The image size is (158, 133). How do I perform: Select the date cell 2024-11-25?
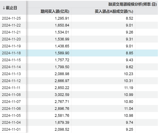pos(11,18)
